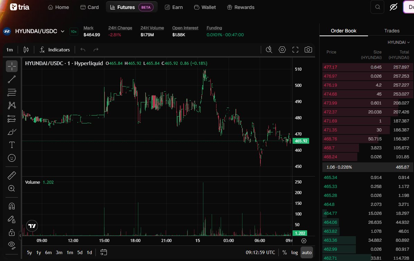This screenshot has height=261, width=414.
Task: Toggle magnet mode
Action: [12, 206]
